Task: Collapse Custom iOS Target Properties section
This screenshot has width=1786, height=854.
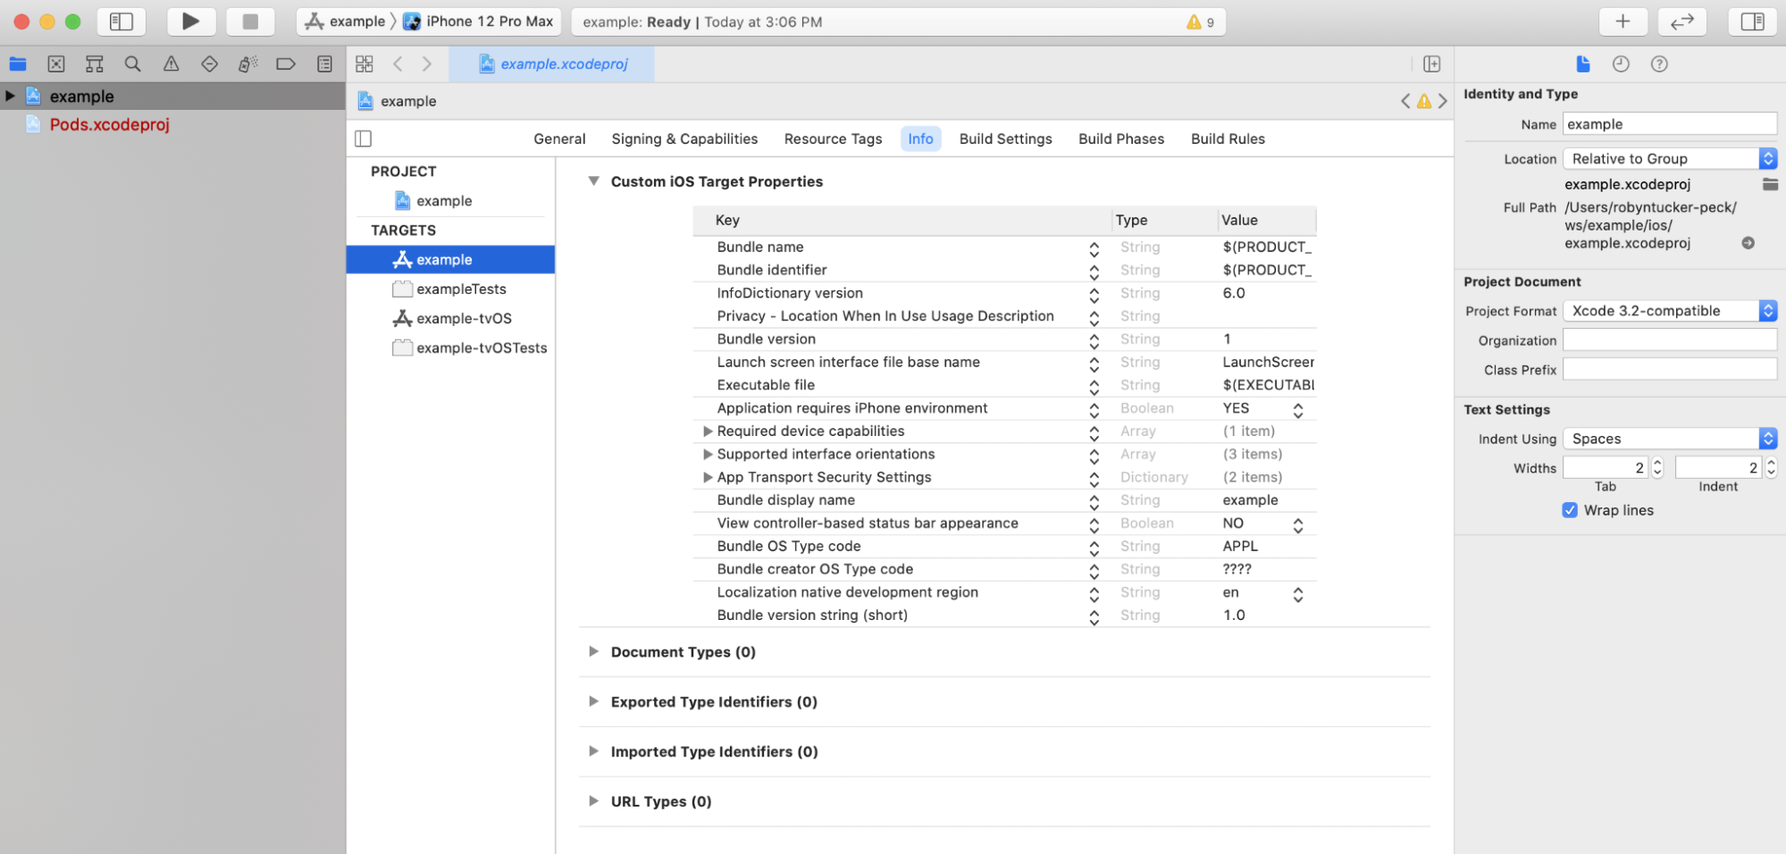Action: click(593, 181)
